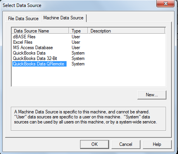
Task: Select the dBASE Files data source
Action: [x=24, y=37]
